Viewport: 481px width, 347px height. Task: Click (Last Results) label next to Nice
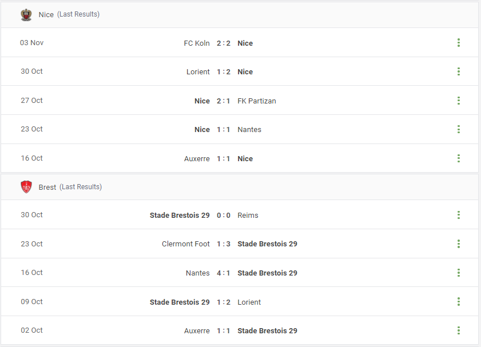click(78, 14)
